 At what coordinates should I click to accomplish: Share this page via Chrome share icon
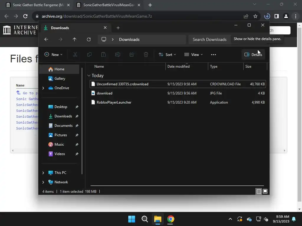[246, 16]
